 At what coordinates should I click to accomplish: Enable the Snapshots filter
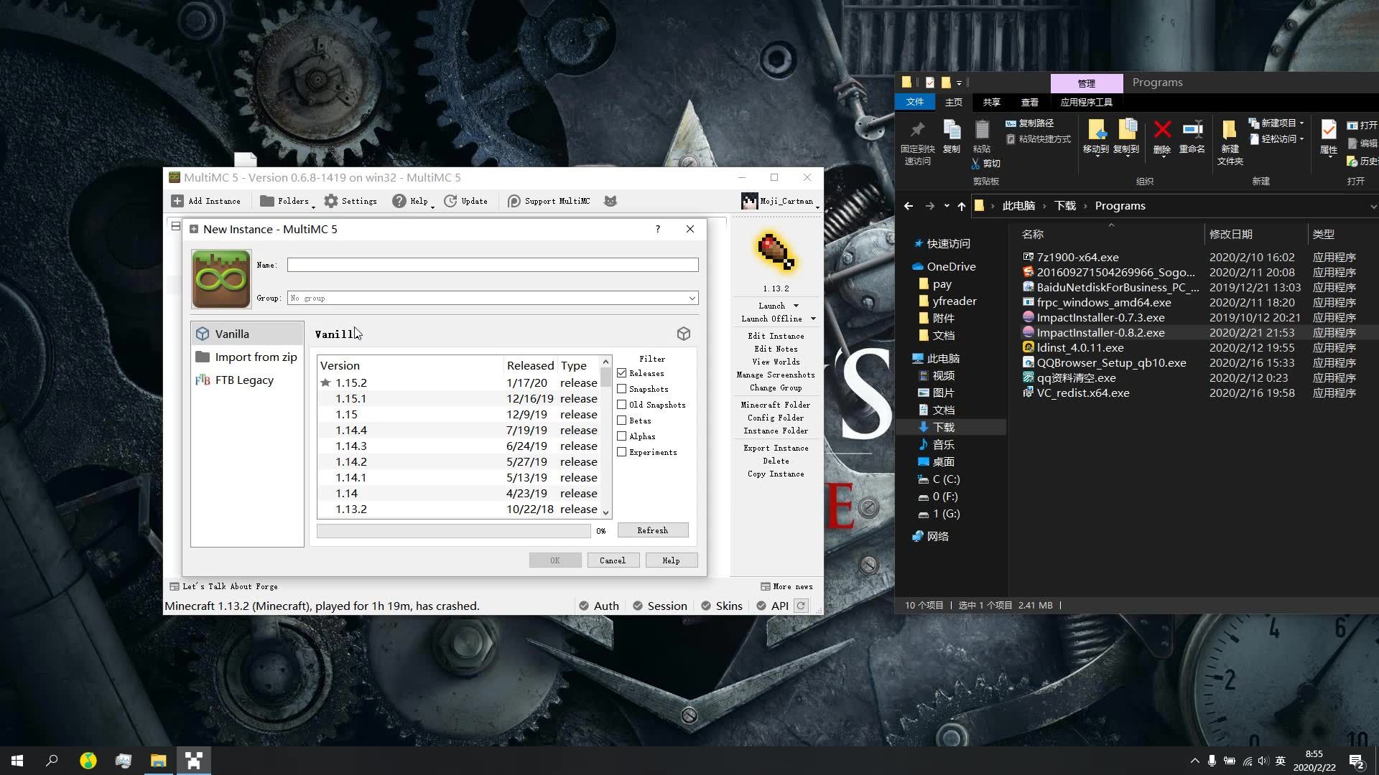click(622, 389)
